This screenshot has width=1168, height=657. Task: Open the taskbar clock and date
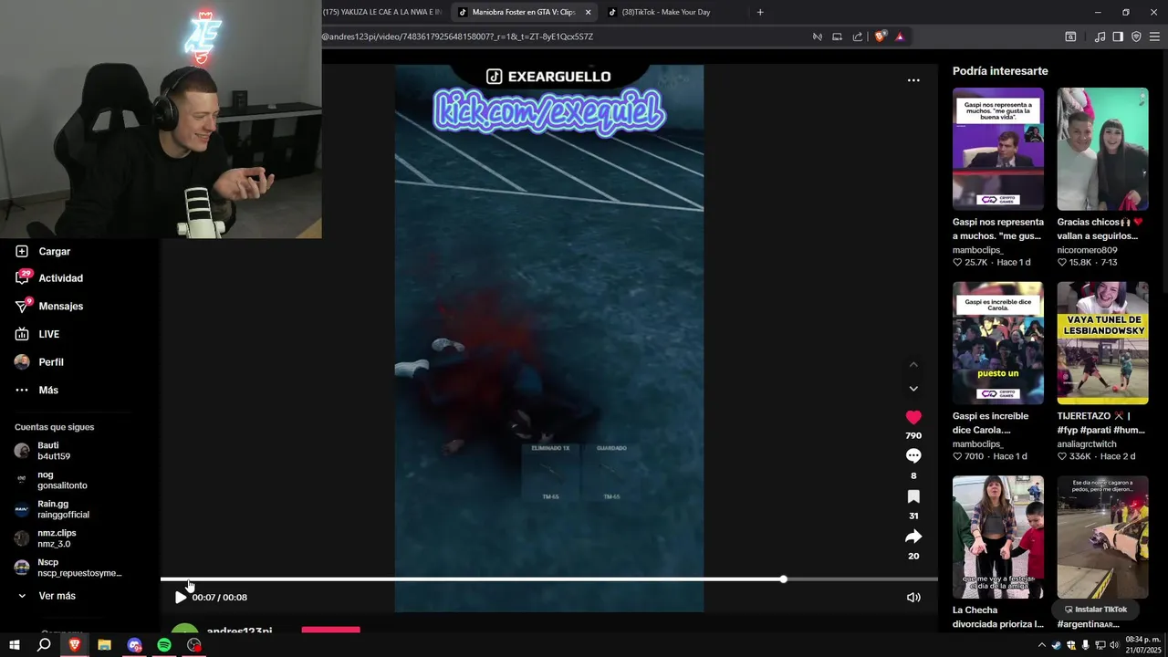tap(1143, 644)
